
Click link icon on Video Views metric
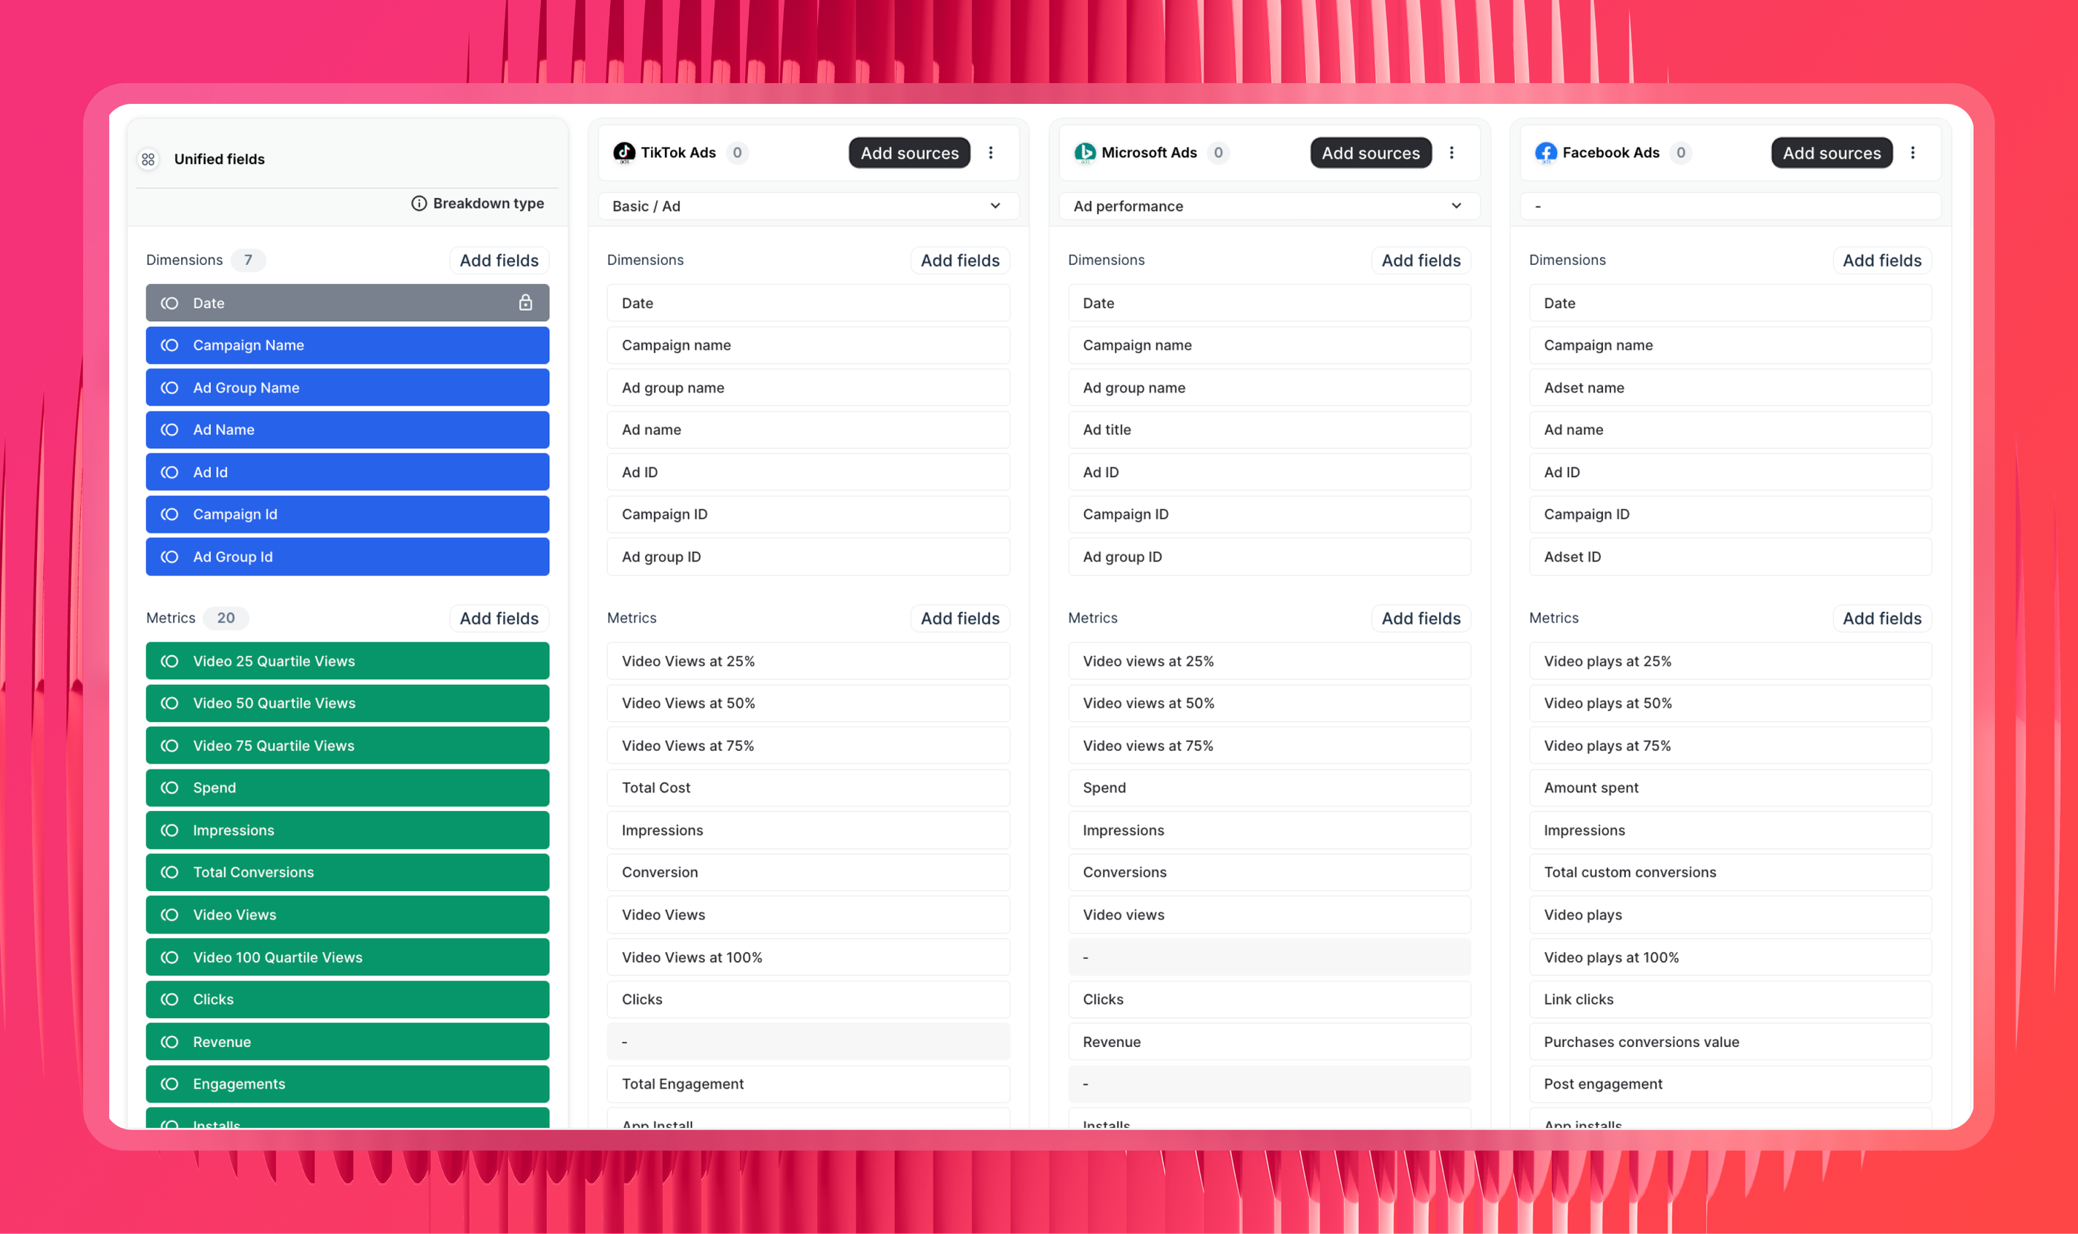[x=170, y=915]
